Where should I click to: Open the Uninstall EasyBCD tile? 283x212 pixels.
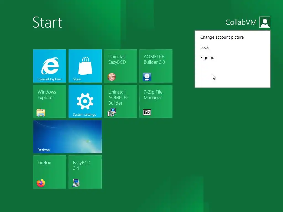tap(120, 66)
